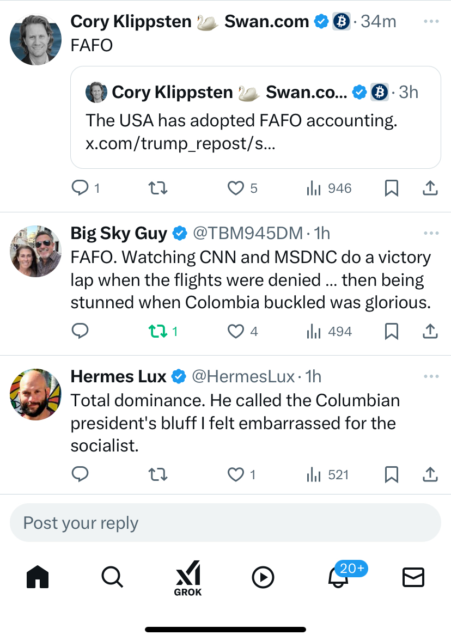
Task: Open direct messages envelope icon
Action: [413, 577]
